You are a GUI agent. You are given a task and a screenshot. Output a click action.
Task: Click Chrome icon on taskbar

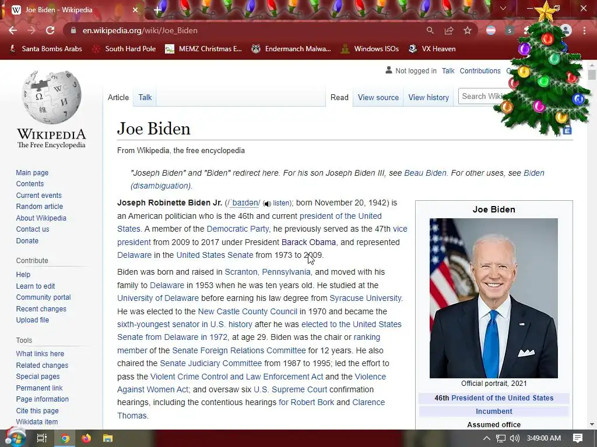click(65, 438)
